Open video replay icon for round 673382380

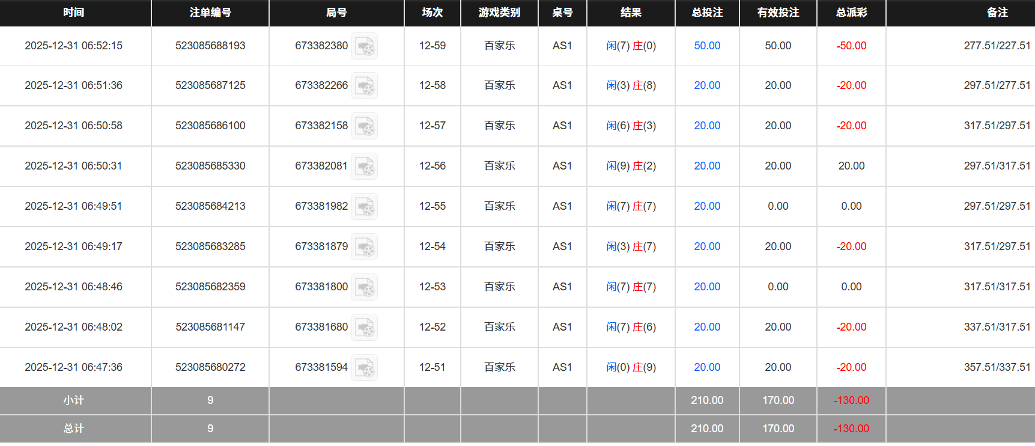point(364,46)
